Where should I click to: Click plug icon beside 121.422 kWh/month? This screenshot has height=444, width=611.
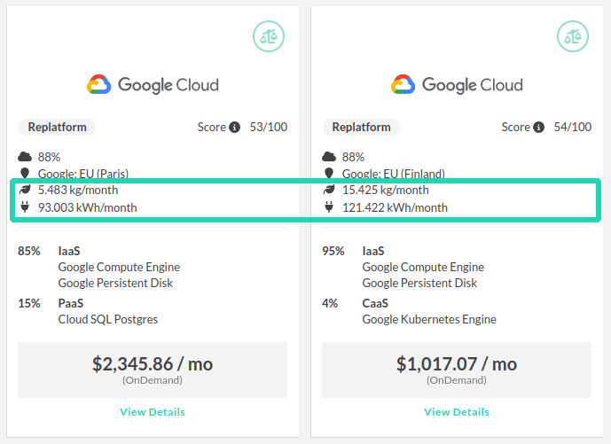coord(329,206)
